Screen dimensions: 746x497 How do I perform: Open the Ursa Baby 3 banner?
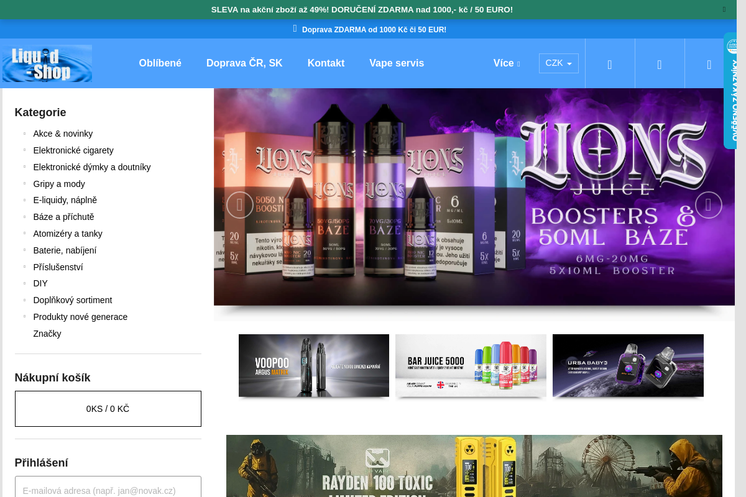628,365
